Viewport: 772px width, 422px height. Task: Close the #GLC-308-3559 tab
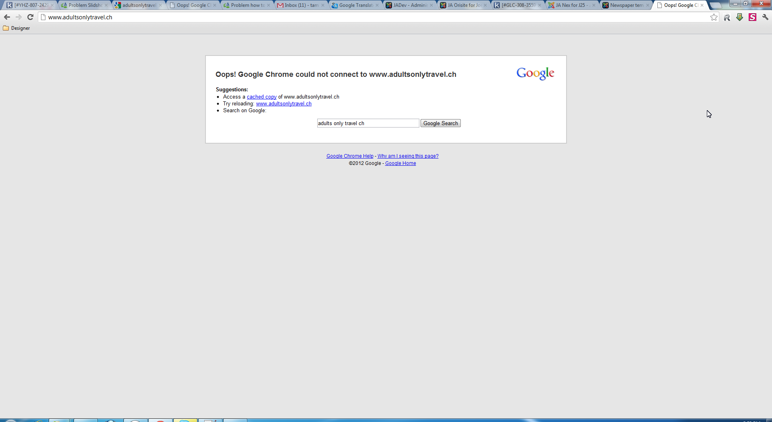[540, 5]
